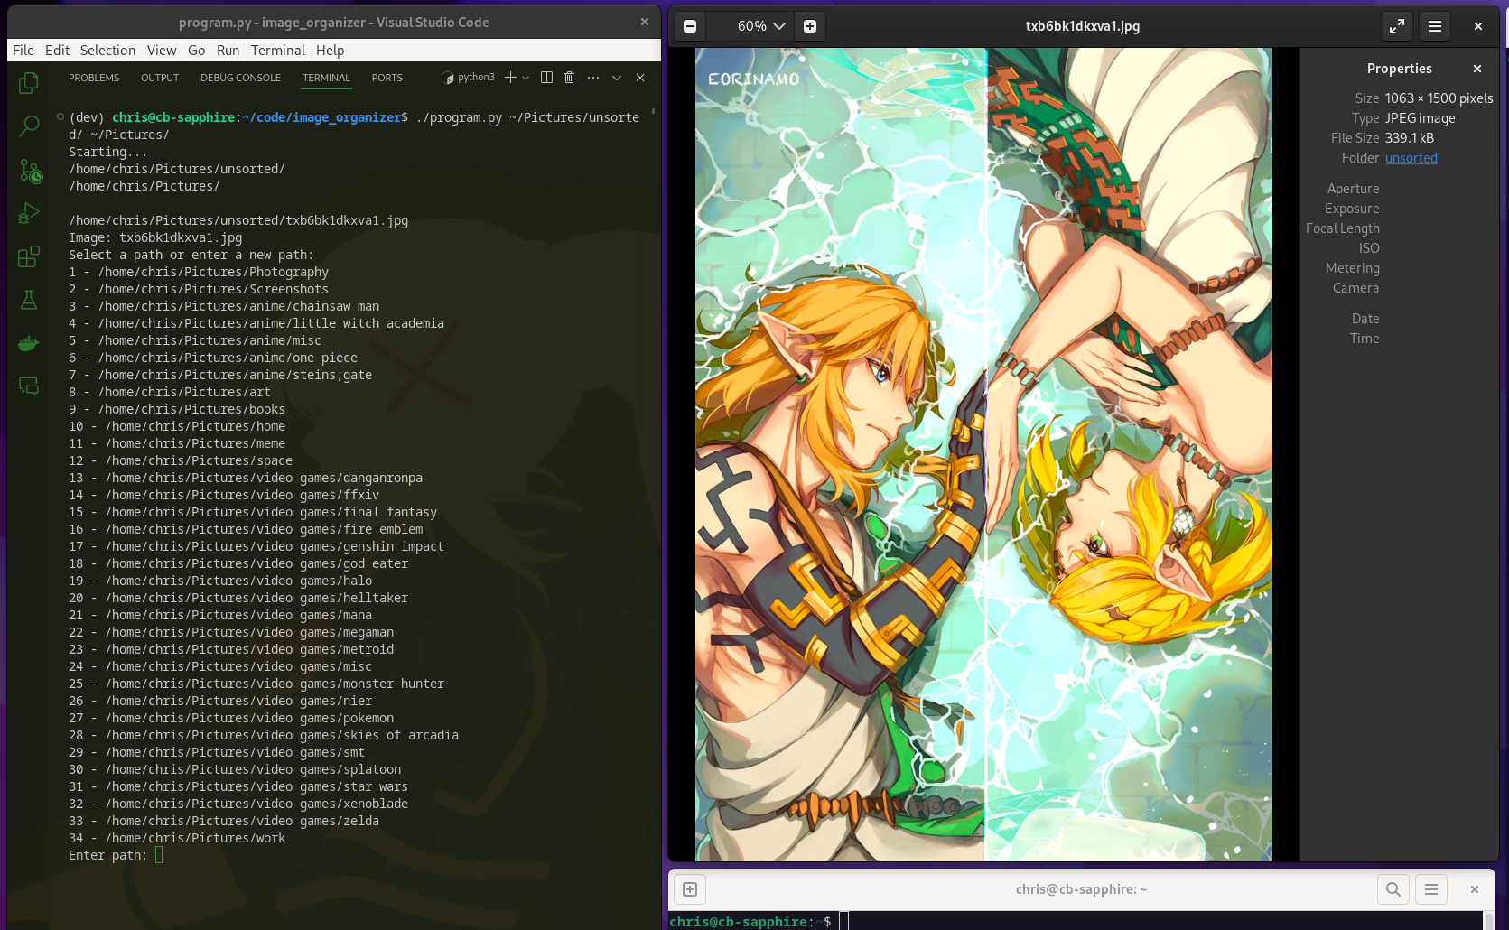Image resolution: width=1509 pixels, height=930 pixels.
Task: Click the Pictures/Screenshots path line
Action: (x=199, y=289)
